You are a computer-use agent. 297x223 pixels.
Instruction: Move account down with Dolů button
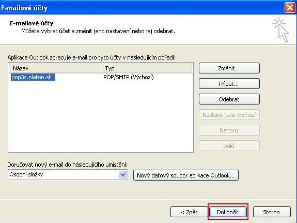tap(229, 146)
